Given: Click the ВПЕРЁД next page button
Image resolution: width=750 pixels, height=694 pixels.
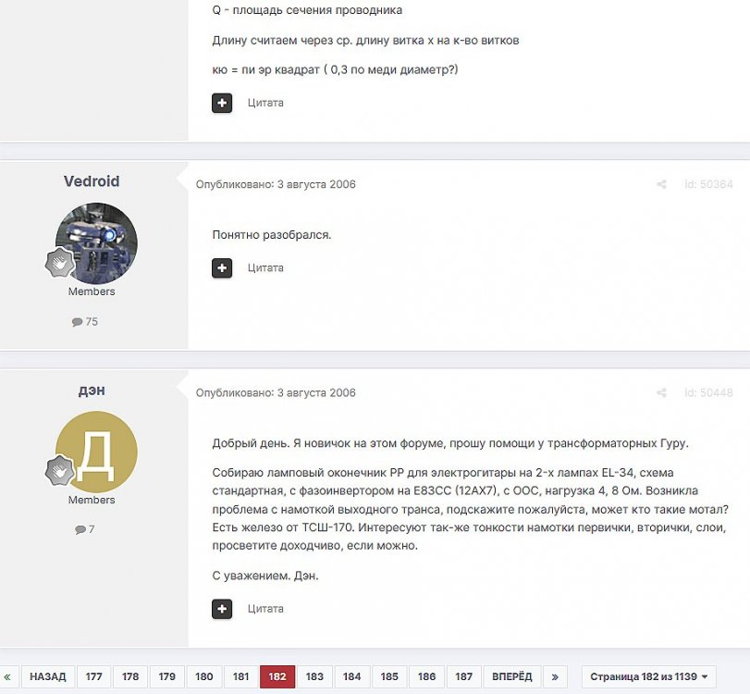Looking at the screenshot, I should click(x=511, y=676).
